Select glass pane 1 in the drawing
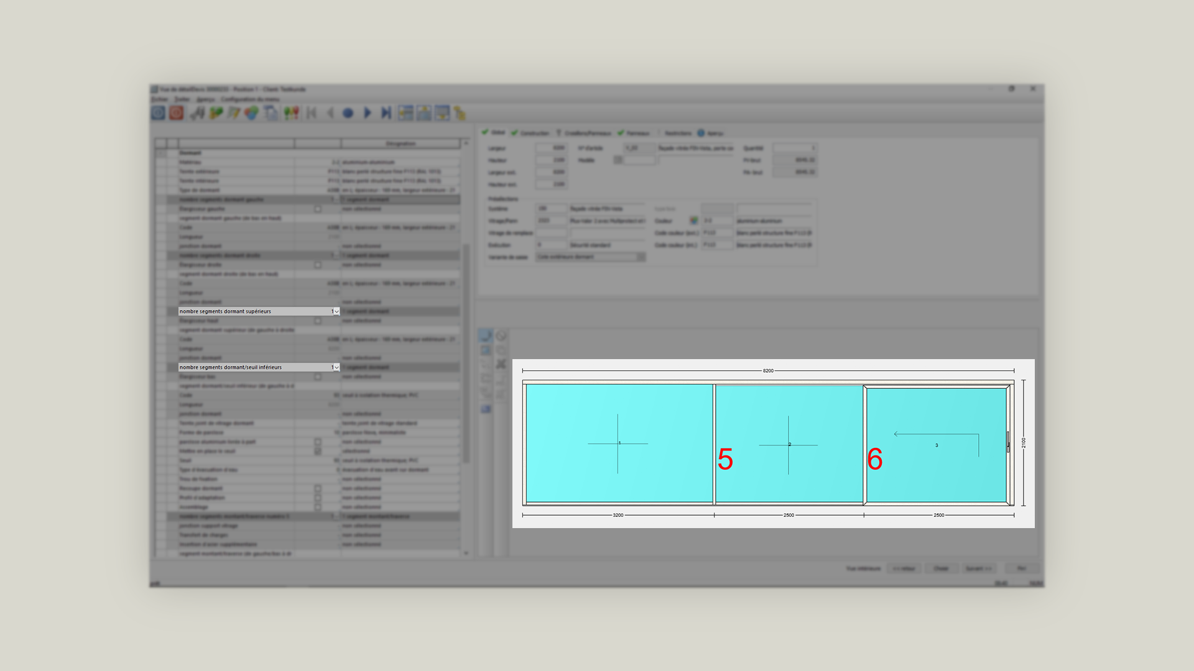The height and width of the screenshot is (671, 1194). (x=619, y=443)
